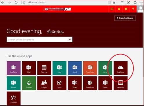Image resolution: width=144 pixels, height=106 pixels.
Task: Focus the Search online documents field
Action: [x=39, y=39]
